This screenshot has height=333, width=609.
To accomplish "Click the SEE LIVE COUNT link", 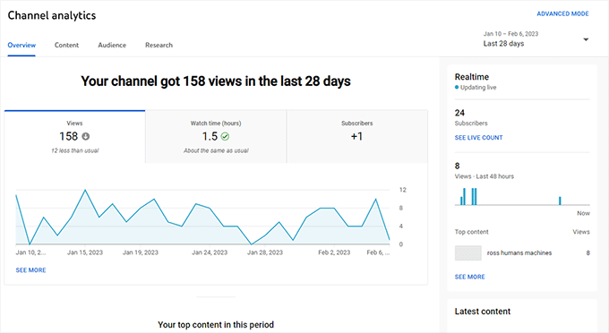I will tap(478, 137).
